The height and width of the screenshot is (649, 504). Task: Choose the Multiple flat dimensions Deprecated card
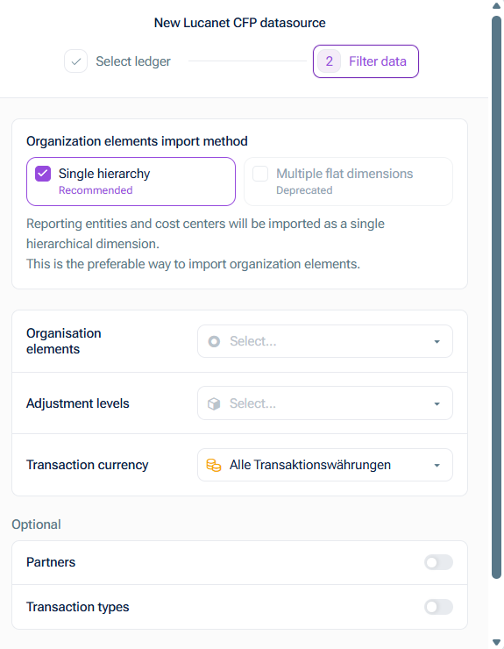[x=348, y=182]
